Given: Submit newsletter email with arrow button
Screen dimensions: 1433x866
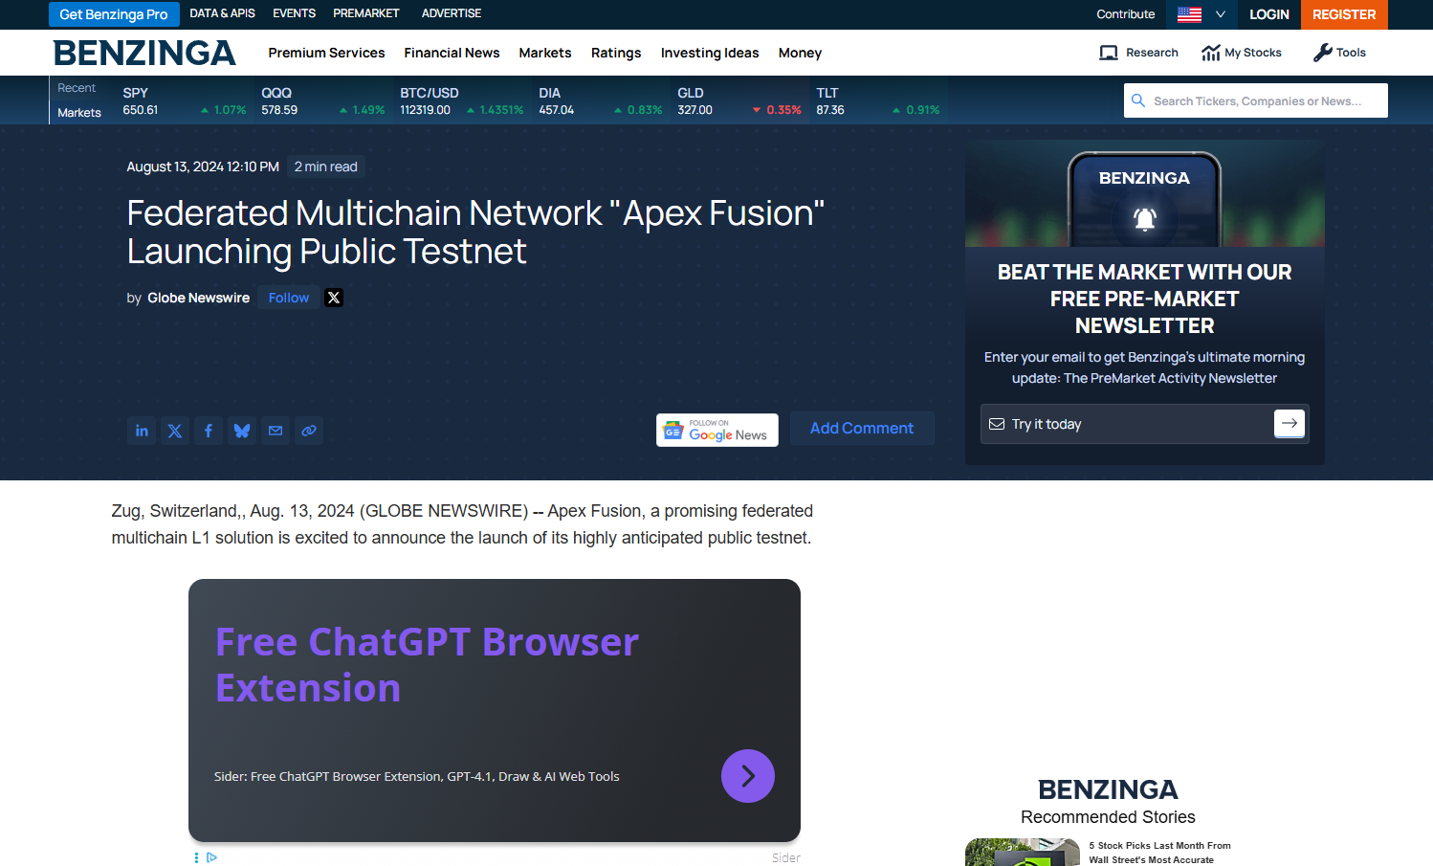Looking at the screenshot, I should pos(1289,423).
